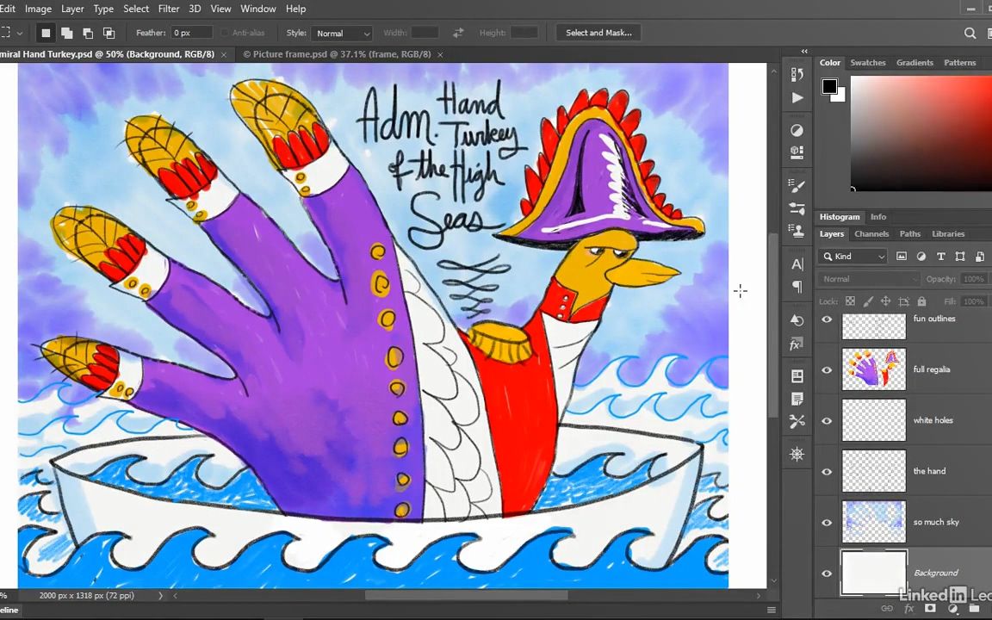Open the Clone Source panel
This screenshot has height=620, width=992.
(x=797, y=232)
